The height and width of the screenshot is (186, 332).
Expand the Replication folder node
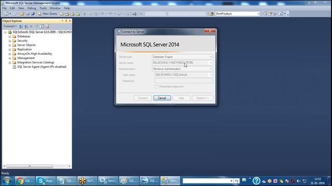point(10,50)
